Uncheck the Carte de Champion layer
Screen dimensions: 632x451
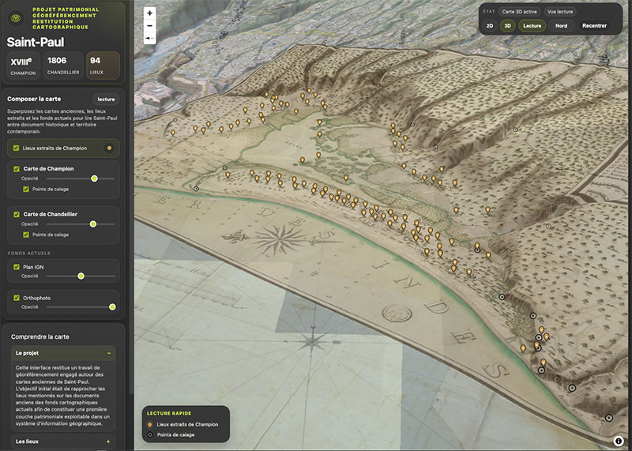pos(17,169)
